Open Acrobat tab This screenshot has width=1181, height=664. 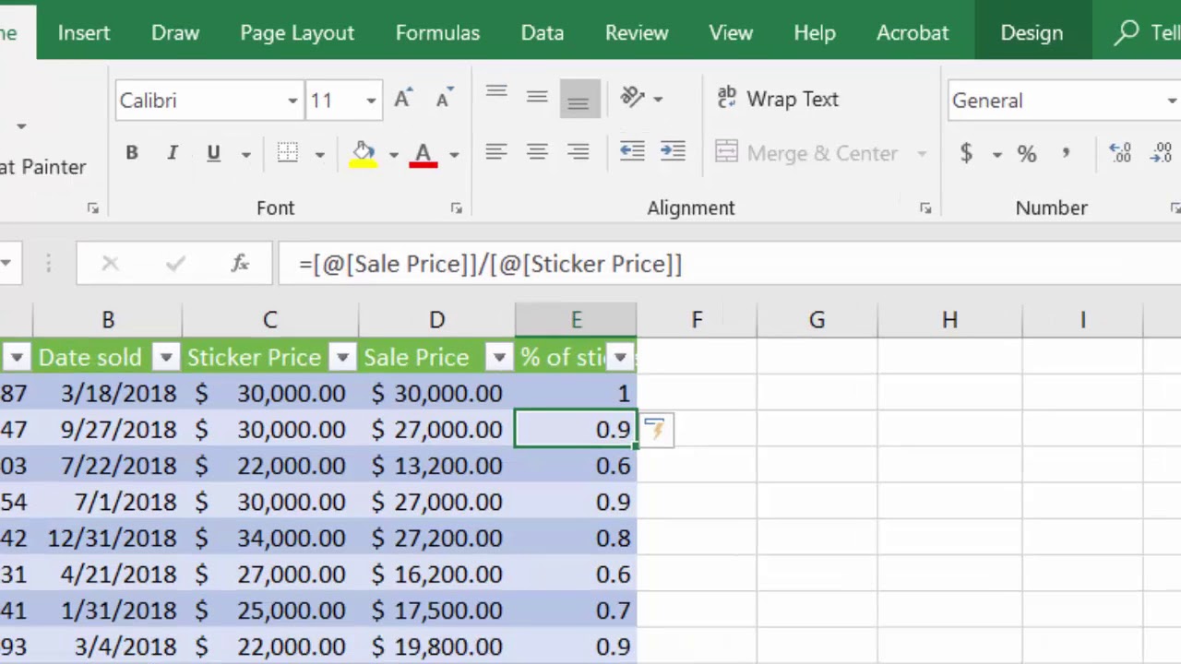point(913,32)
